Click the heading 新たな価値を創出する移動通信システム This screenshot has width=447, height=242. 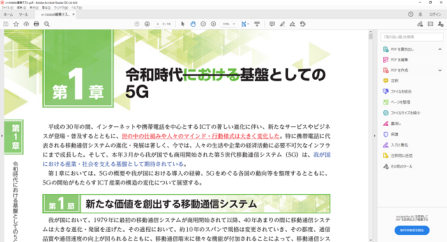(x=171, y=204)
